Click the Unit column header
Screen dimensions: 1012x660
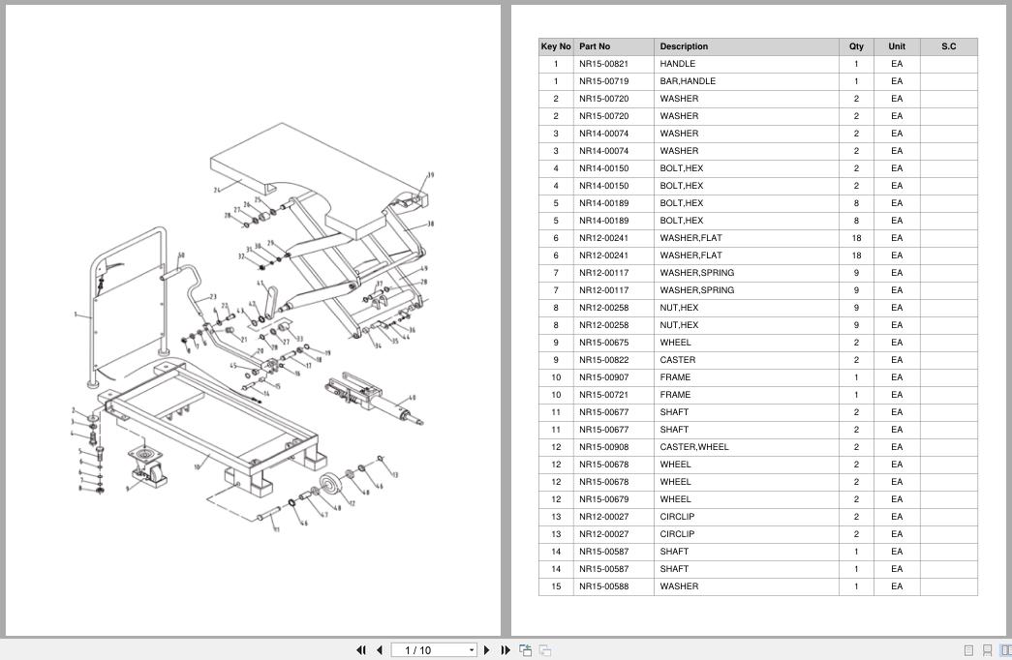tap(897, 46)
